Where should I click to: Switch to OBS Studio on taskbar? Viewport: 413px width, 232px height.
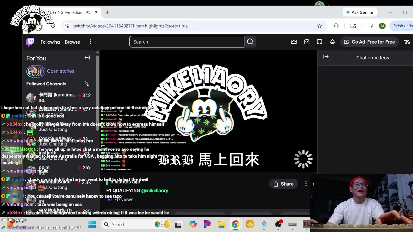point(278,225)
